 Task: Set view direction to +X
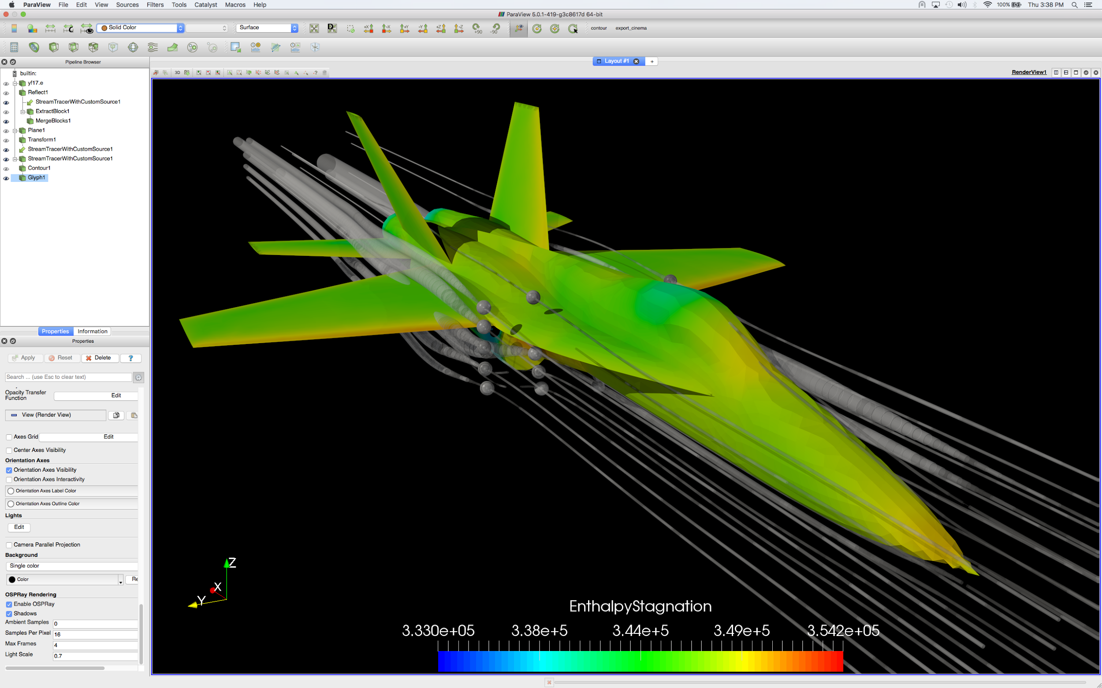(369, 28)
